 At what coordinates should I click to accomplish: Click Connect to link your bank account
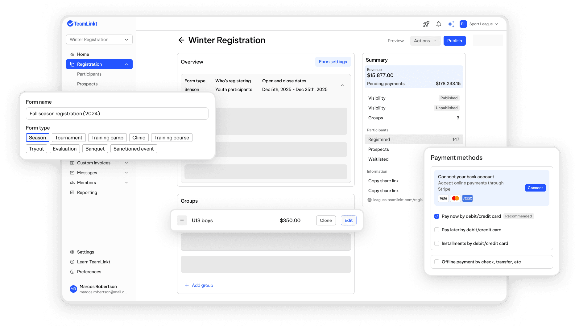tap(535, 188)
